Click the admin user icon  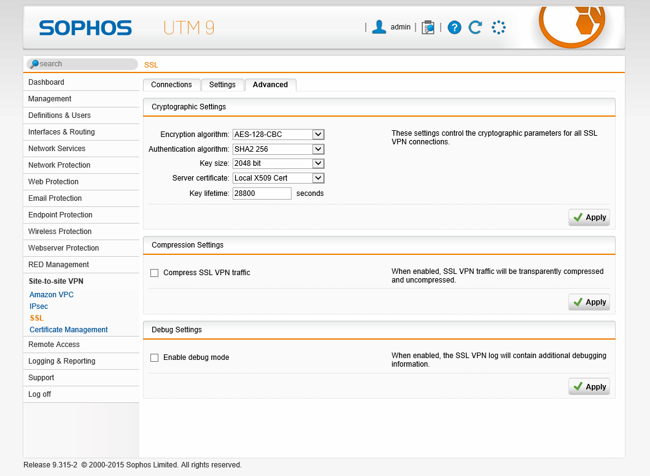coord(379,27)
